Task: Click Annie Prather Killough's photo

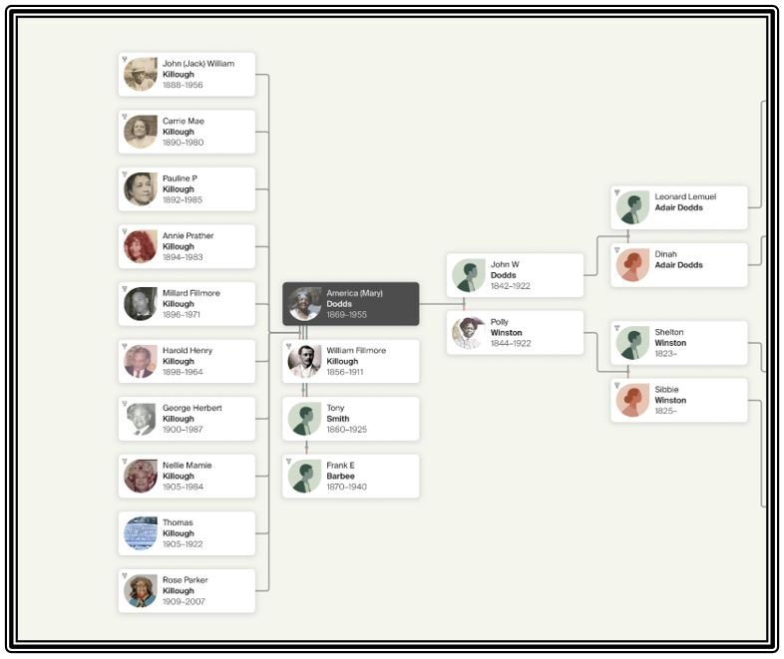Action: pyautogui.click(x=141, y=246)
